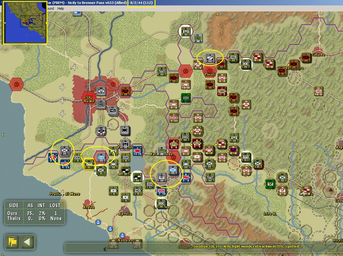
Task: Select the artillery 21-5 counter
Action: 197,157
